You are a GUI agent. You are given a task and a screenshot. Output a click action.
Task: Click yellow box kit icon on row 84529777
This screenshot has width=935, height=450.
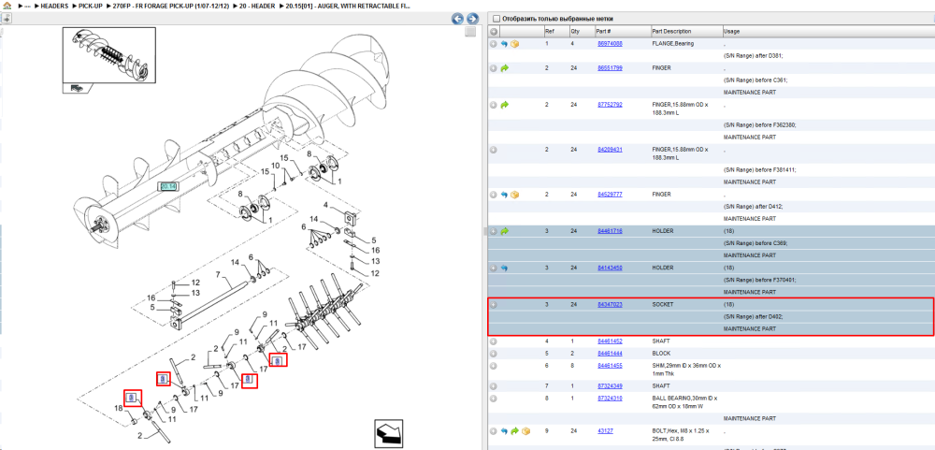coord(514,195)
